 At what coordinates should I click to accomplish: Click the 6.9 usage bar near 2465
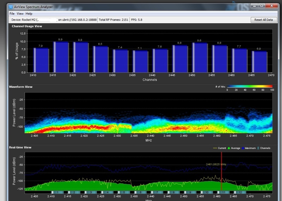pyautogui.click(x=259, y=62)
